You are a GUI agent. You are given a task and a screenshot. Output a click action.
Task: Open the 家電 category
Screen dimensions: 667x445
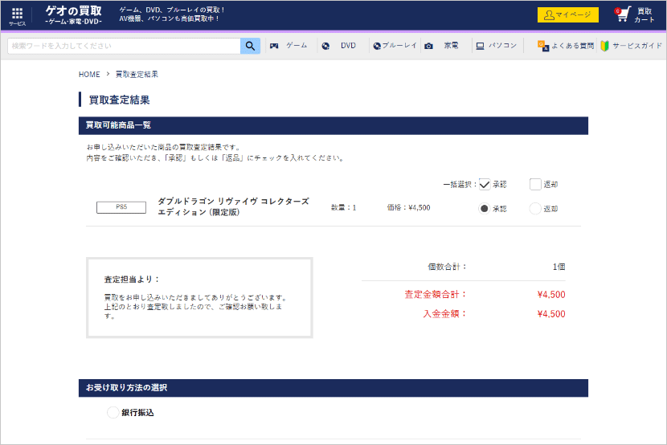(x=451, y=46)
